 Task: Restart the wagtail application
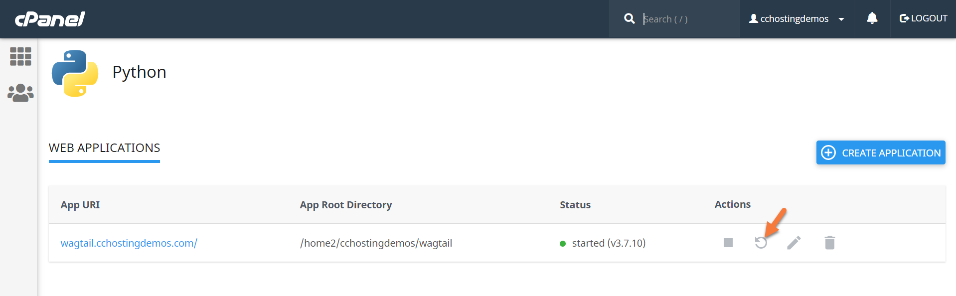pos(761,243)
